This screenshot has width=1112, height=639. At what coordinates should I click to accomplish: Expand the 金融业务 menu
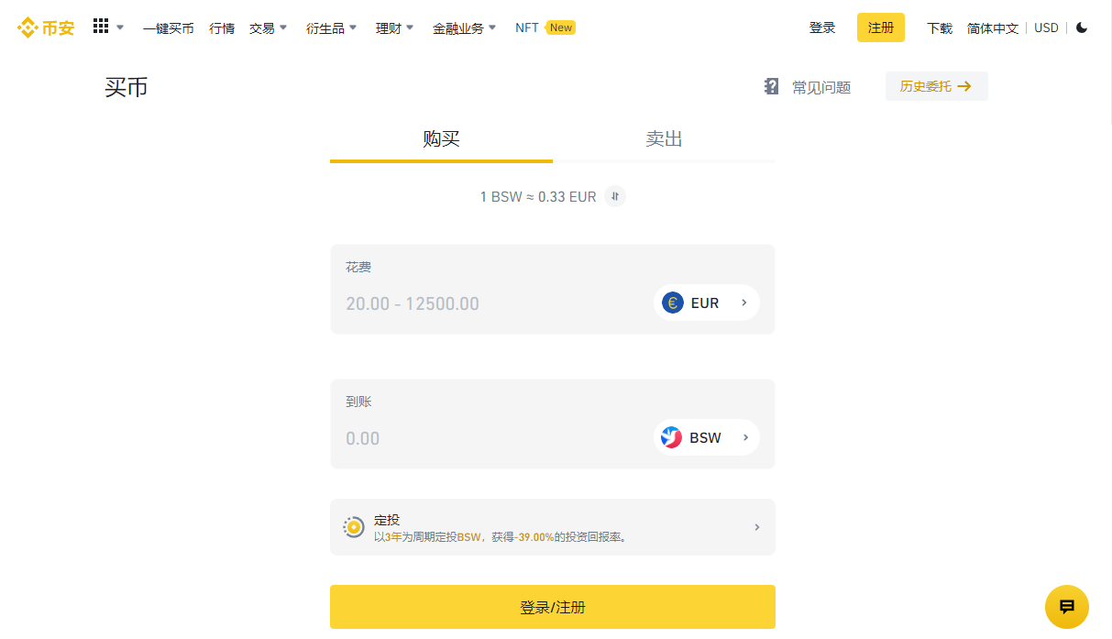click(x=465, y=28)
